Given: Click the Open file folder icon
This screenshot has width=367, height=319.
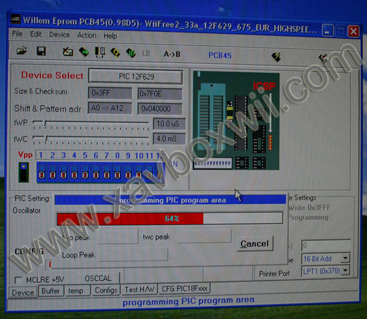Looking at the screenshot, I should (22, 51).
